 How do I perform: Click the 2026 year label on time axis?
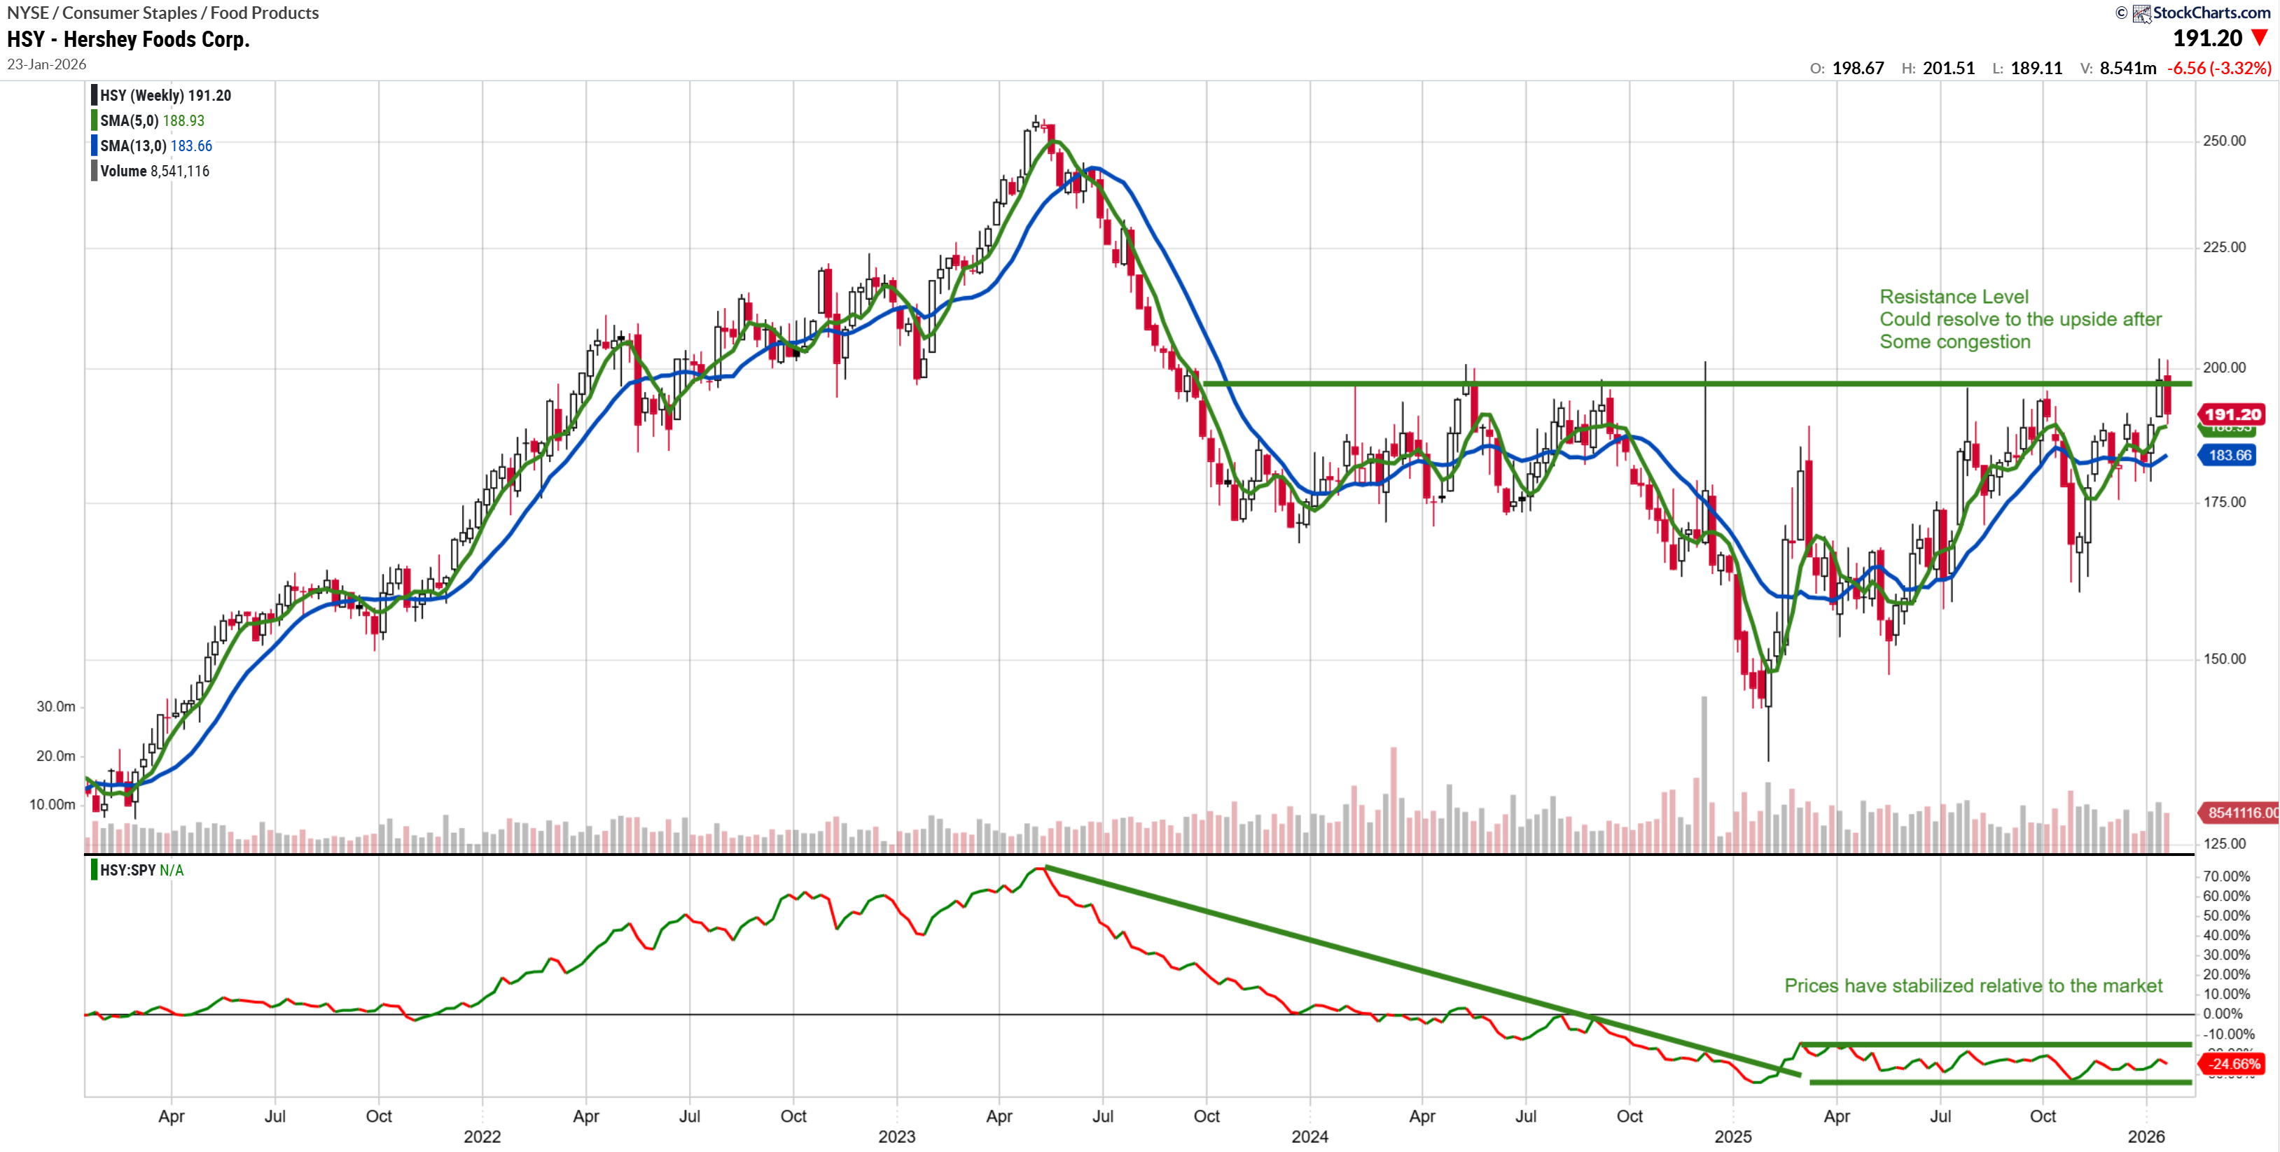pos(2146,1137)
